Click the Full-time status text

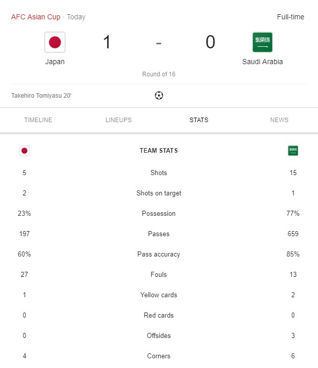[291, 17]
